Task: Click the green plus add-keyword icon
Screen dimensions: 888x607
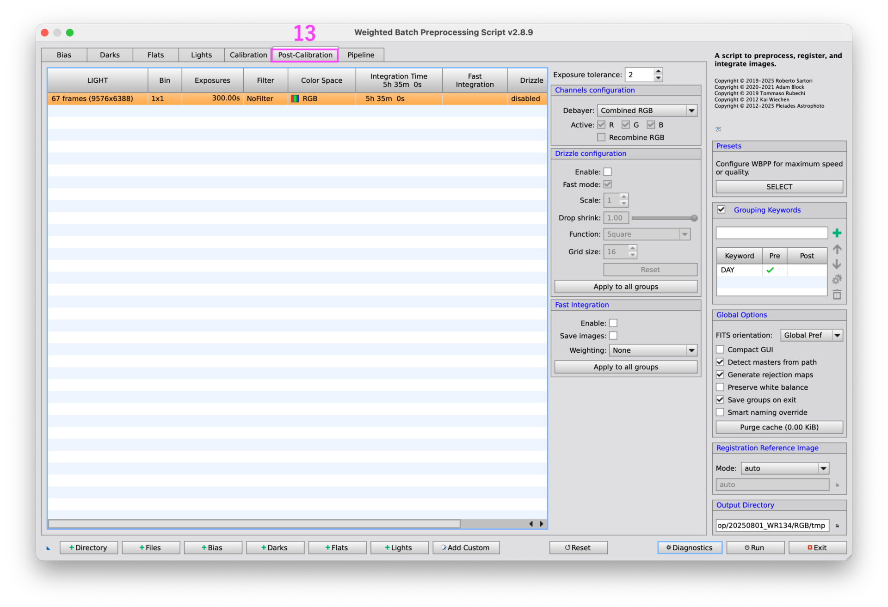Action: tap(837, 233)
